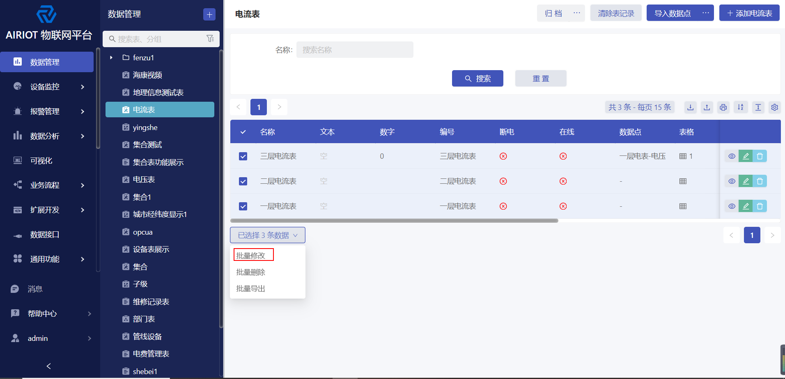Expand the 帮助中心 menu

coord(50,314)
